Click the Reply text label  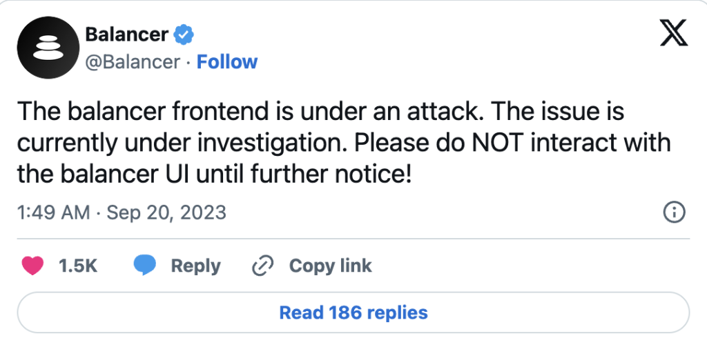pos(195,266)
